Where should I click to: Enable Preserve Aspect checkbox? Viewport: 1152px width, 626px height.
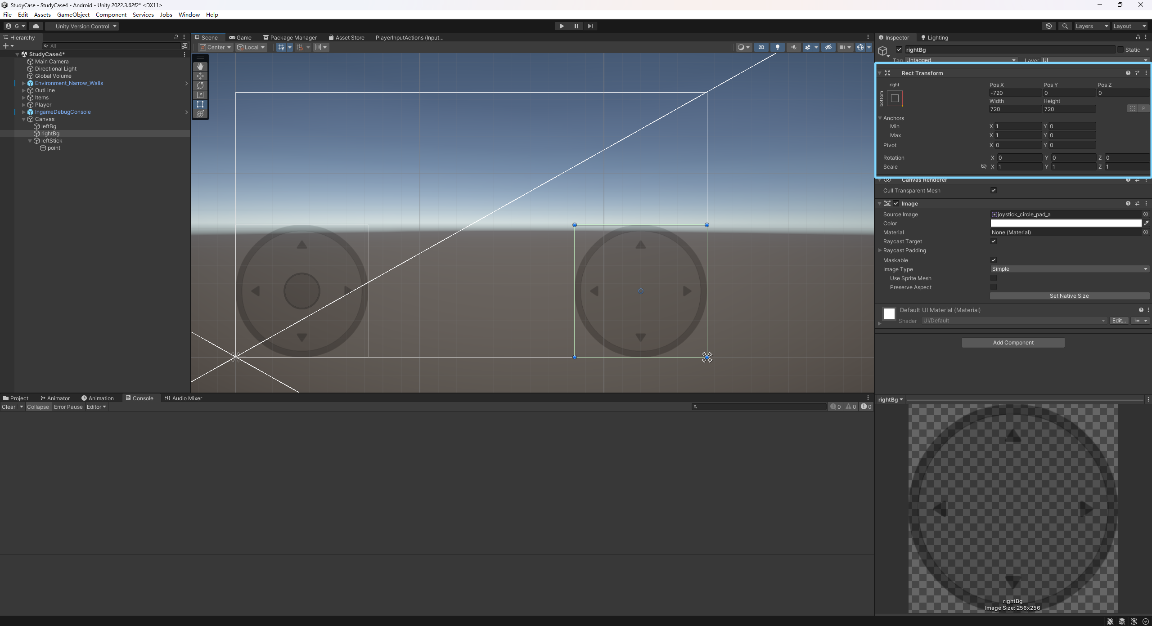tap(994, 287)
